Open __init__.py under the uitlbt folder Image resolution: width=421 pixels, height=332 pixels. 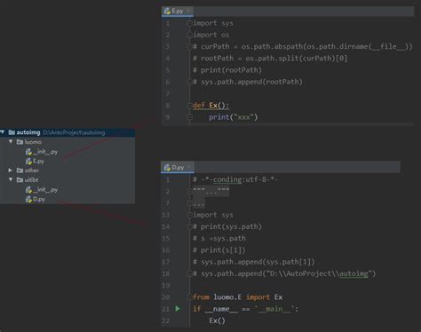(45, 190)
